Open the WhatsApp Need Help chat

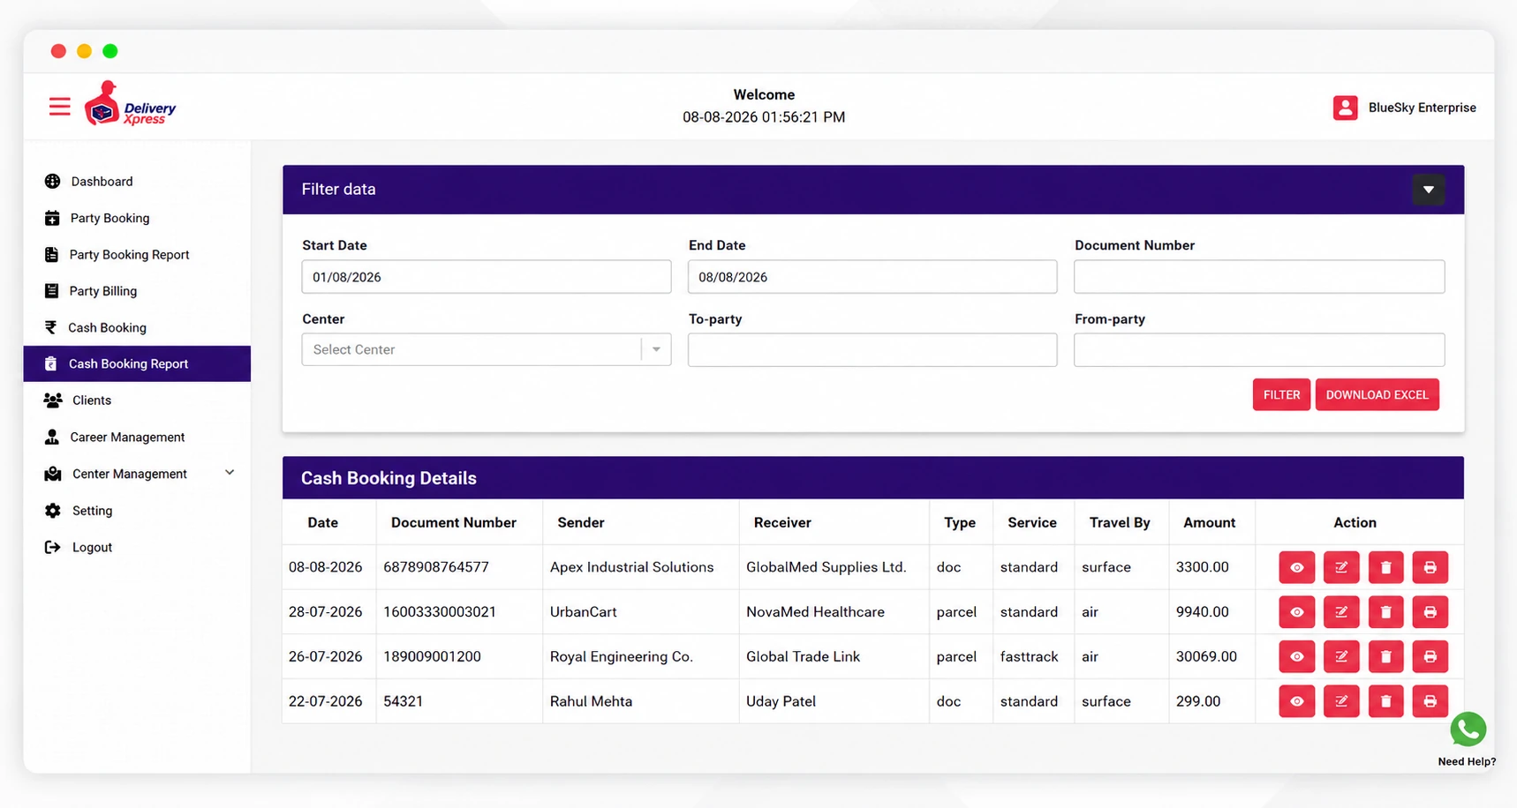[1468, 729]
